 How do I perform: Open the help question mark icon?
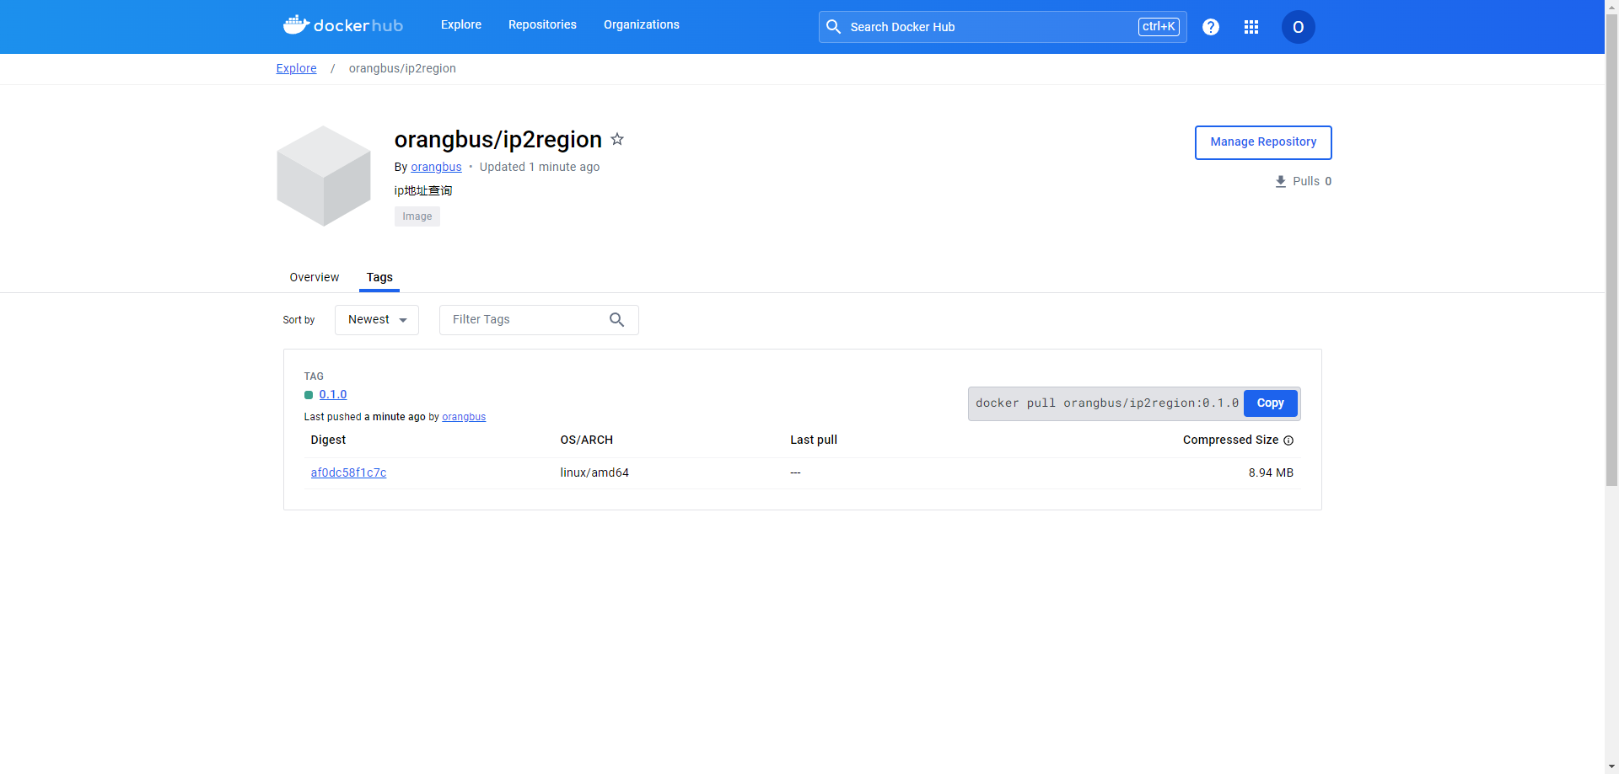pos(1211,27)
